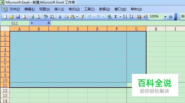Screen dimensions: 185x103
Task: Select column H header
Action: [x=156, y=29]
